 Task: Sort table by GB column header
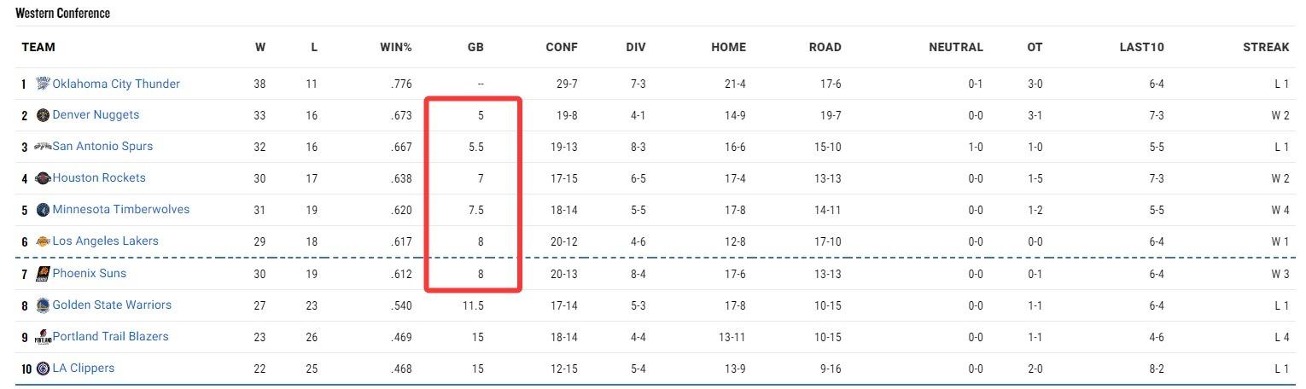tap(475, 47)
